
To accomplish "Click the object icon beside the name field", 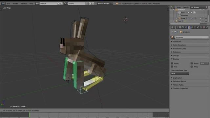I will [x=173, y=37].
